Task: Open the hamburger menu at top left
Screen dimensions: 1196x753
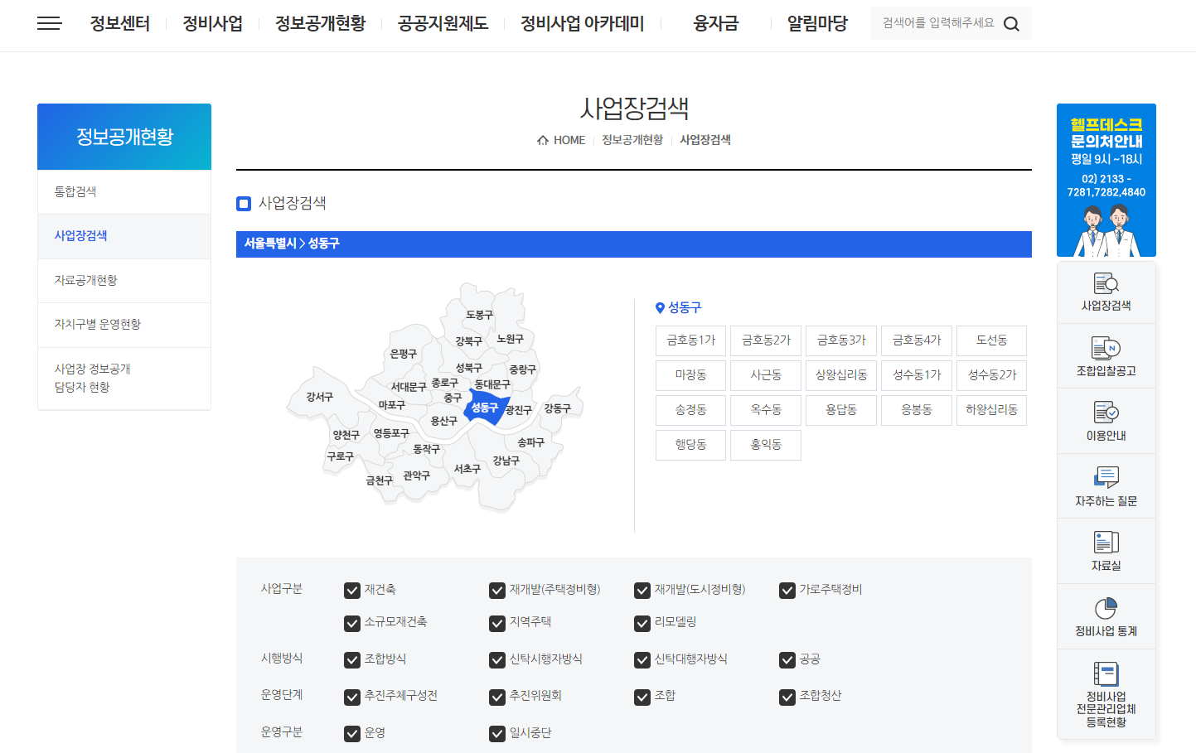Action: (49, 23)
